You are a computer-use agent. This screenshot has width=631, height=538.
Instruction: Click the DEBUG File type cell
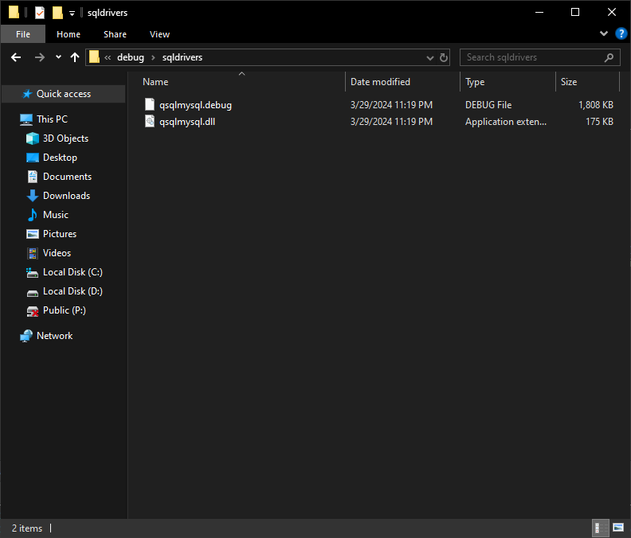point(488,105)
